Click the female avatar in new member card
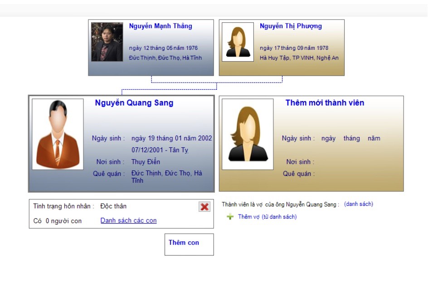This screenshot has width=428, height=298. (248, 134)
